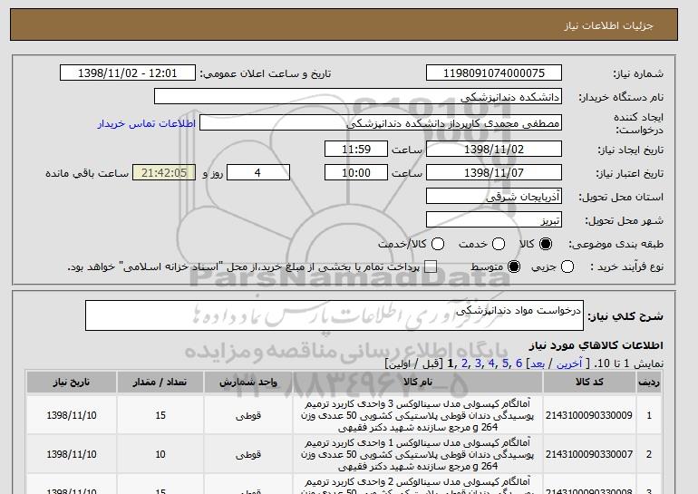Go to page 2 of items
The height and width of the screenshot is (494, 698).
465,363
